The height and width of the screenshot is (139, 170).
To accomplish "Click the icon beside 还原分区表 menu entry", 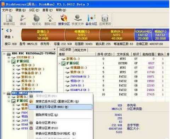I will (x=31, y=128).
